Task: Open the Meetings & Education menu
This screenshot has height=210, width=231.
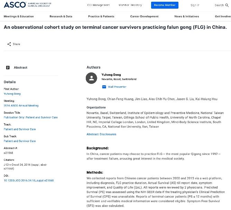Action: pyautogui.click(x=19, y=16)
